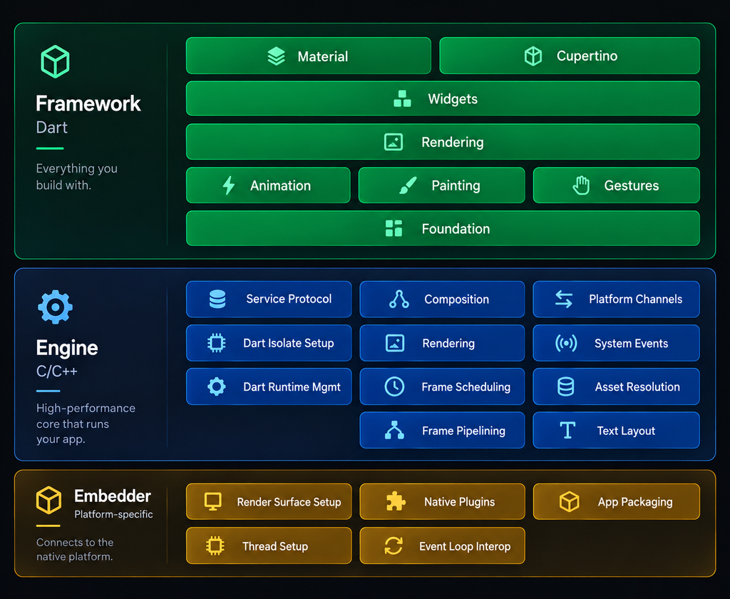730x599 pixels.
Task: Select the Thread Setup block
Action: coord(269,546)
